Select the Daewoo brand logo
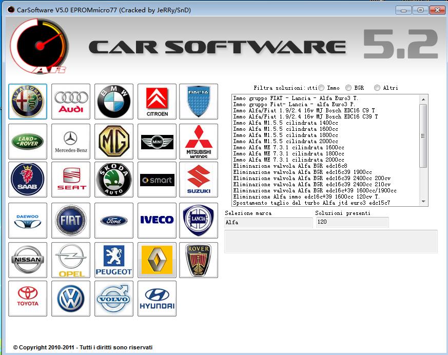 [28, 221]
